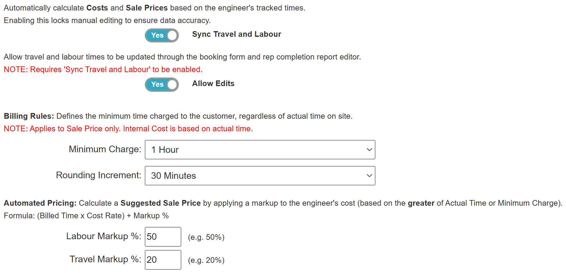Focus the Travel Markup % input field
The height and width of the screenshot is (273, 566).
163,260
